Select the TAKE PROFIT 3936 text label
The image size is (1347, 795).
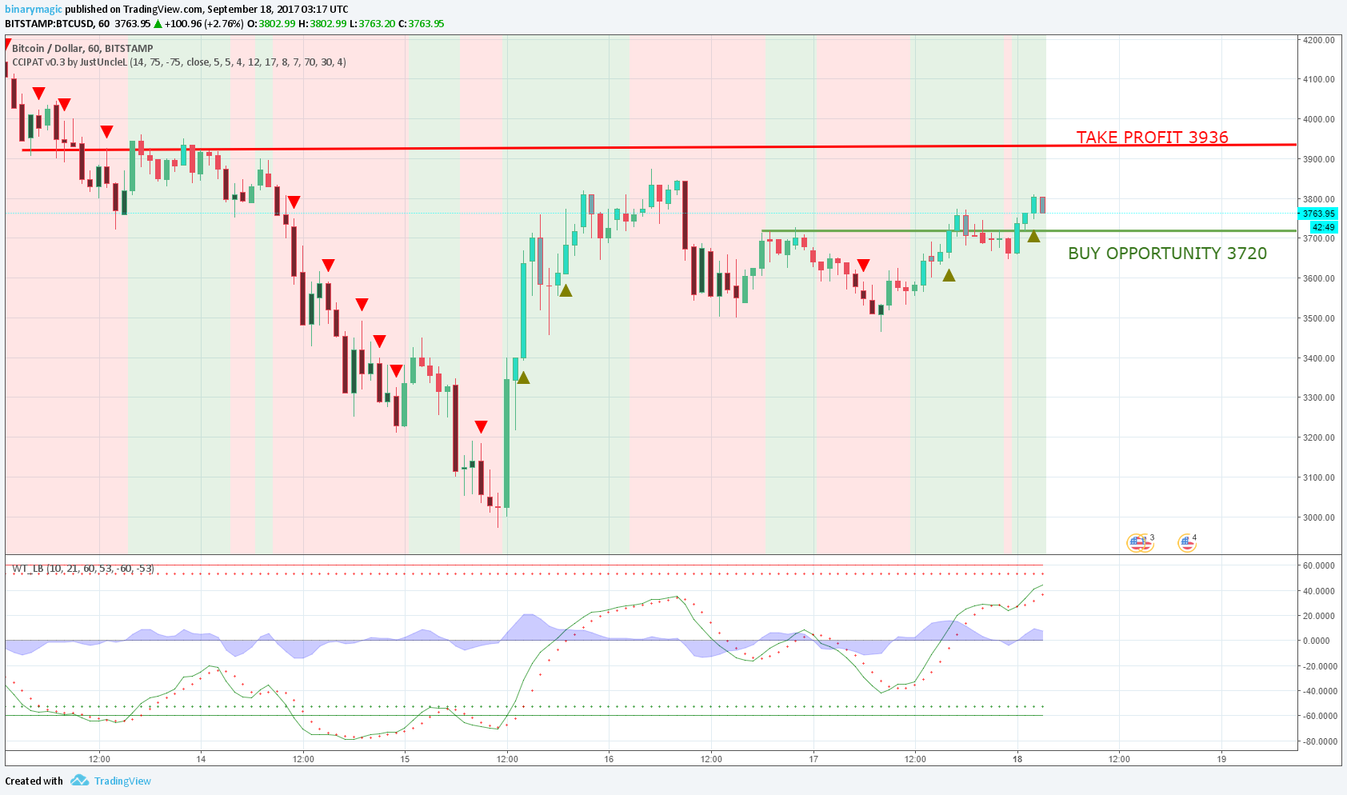pyautogui.click(x=1152, y=137)
